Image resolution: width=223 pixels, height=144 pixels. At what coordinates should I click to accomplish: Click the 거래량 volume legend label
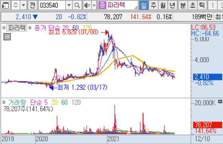(17, 102)
